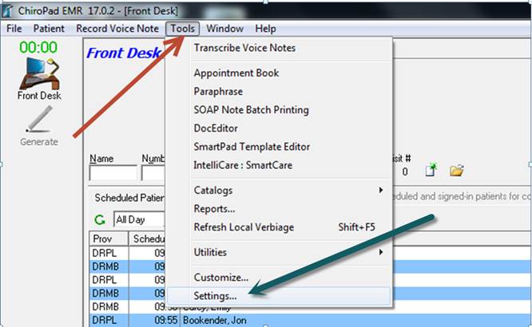The image size is (532, 327).
Task: Open the File menu
Action: pyautogui.click(x=14, y=29)
